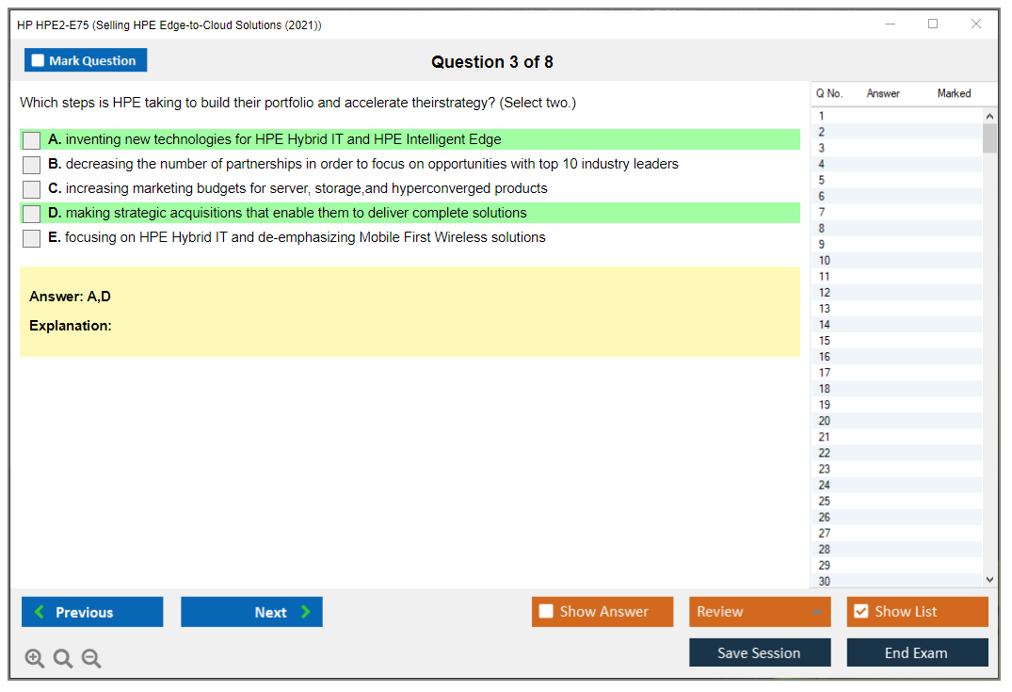This screenshot has width=1012, height=692.
Task: Select checkbox for option D strategic acquisitions
Action: [x=32, y=214]
